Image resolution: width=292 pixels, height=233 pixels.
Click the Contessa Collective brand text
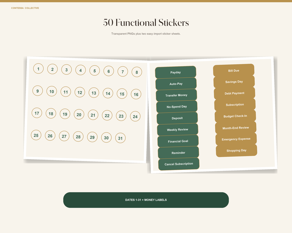25,8
